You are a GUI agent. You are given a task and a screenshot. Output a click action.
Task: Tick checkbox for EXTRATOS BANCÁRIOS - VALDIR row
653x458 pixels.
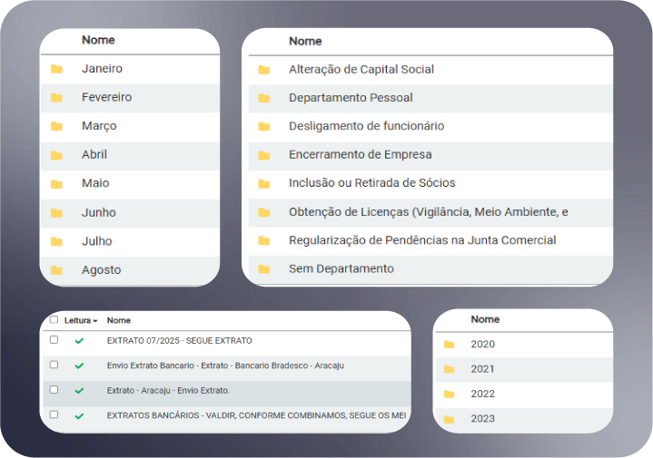click(54, 414)
